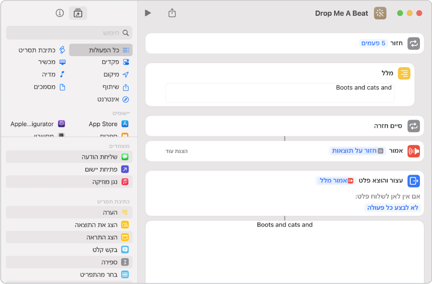432x284 pixels.
Task: Click the Boots and cats and output text
Action: pyautogui.click(x=284, y=225)
